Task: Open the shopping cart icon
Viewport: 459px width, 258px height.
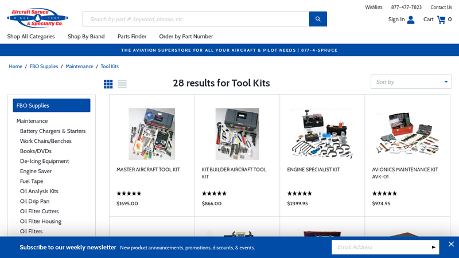Action: [441, 19]
